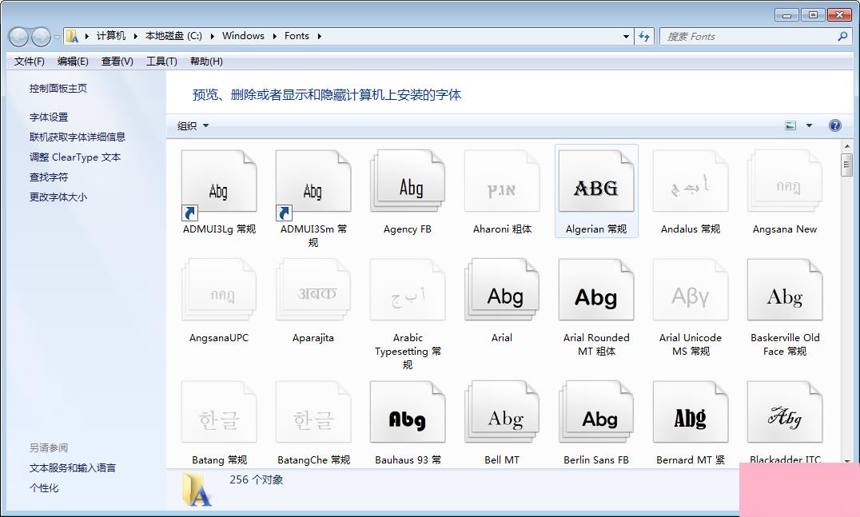
Task: Open 字体设置 link
Action: [49, 117]
